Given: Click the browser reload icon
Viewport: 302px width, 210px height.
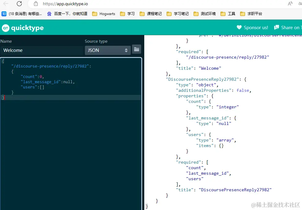Looking at the screenshot, I should pyautogui.click(x=19, y=3).
